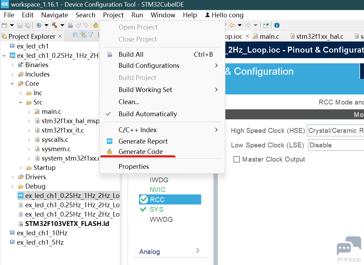Choose Generate Report from the menu

point(162,141)
